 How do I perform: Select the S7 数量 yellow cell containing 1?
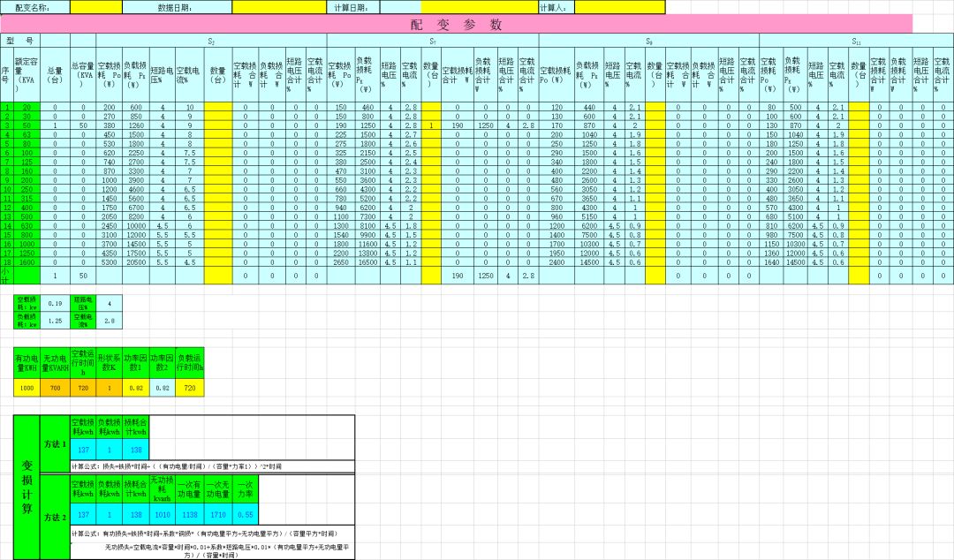point(431,125)
